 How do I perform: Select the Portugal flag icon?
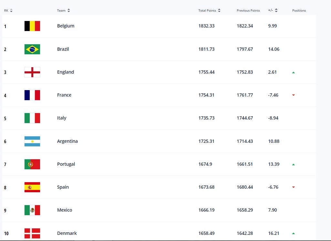32,164
